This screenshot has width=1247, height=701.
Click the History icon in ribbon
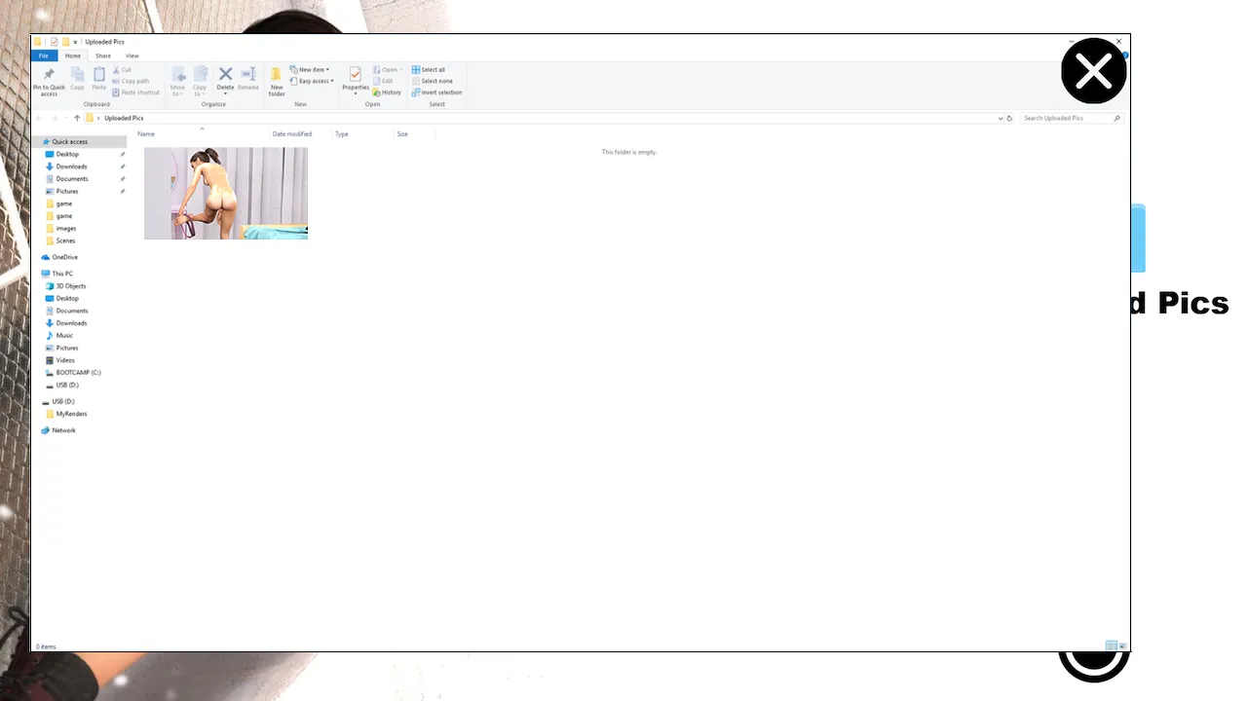[x=387, y=92]
